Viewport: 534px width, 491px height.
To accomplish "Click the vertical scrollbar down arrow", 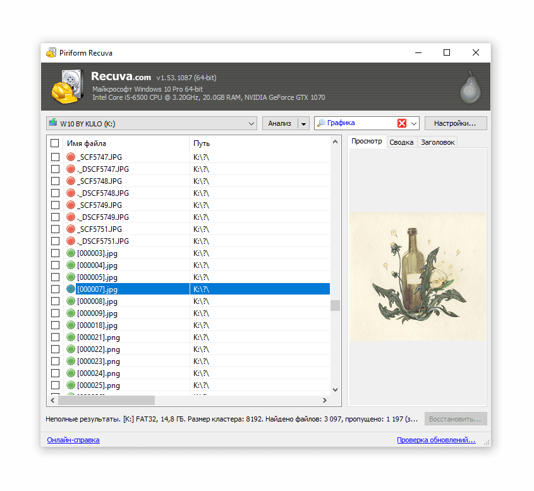I will (x=335, y=390).
